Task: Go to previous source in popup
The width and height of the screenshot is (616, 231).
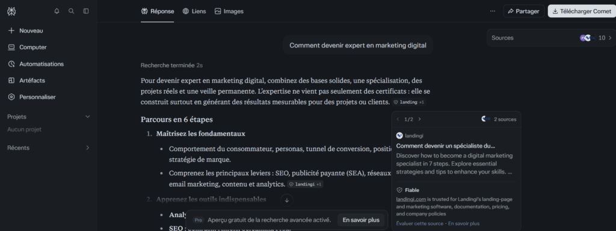Action: [x=398, y=119]
